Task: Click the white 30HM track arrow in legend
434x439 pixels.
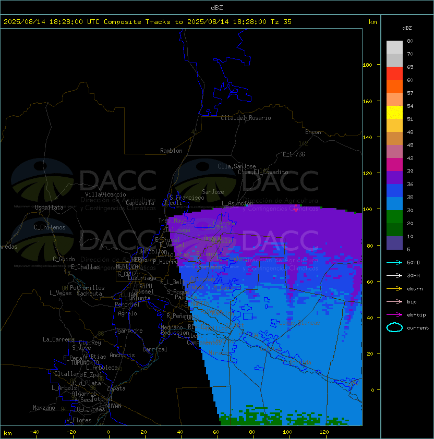Action: pos(394,275)
